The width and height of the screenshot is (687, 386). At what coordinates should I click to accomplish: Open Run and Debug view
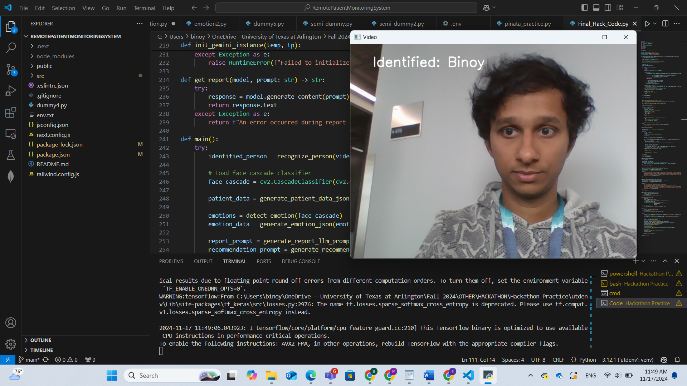click(11, 91)
